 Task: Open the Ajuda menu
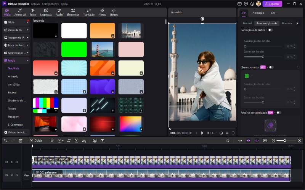point(64,4)
